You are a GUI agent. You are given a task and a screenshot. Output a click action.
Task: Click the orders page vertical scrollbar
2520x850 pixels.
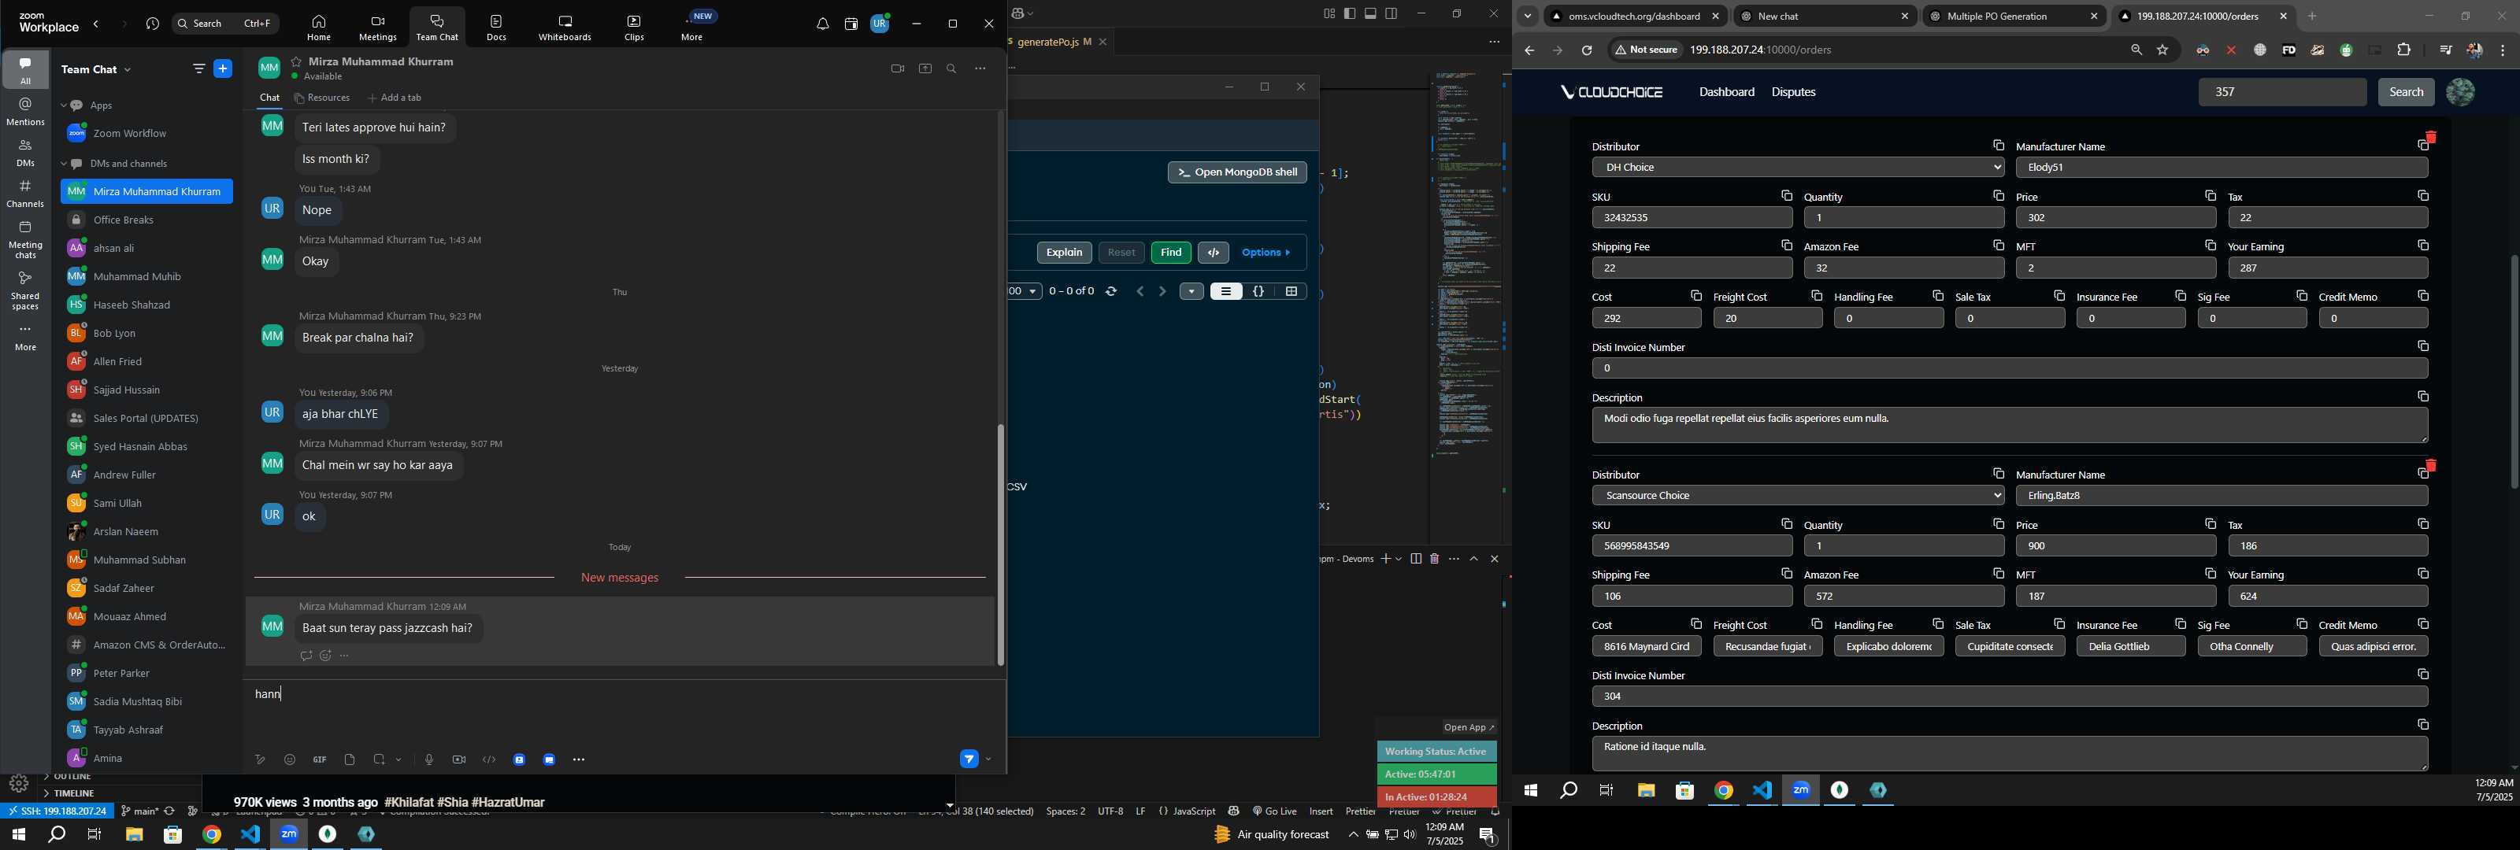click(x=2513, y=371)
